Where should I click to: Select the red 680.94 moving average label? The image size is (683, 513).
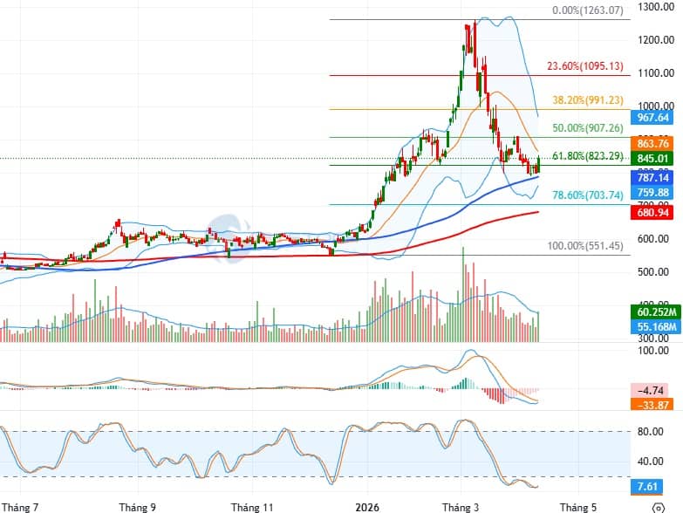click(653, 212)
